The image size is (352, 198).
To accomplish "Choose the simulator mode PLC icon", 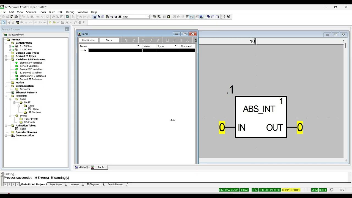I will [201, 17].
